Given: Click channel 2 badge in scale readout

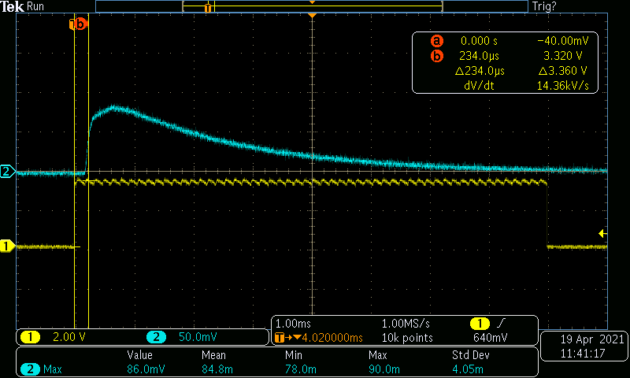Looking at the screenshot, I should pyautogui.click(x=156, y=336).
